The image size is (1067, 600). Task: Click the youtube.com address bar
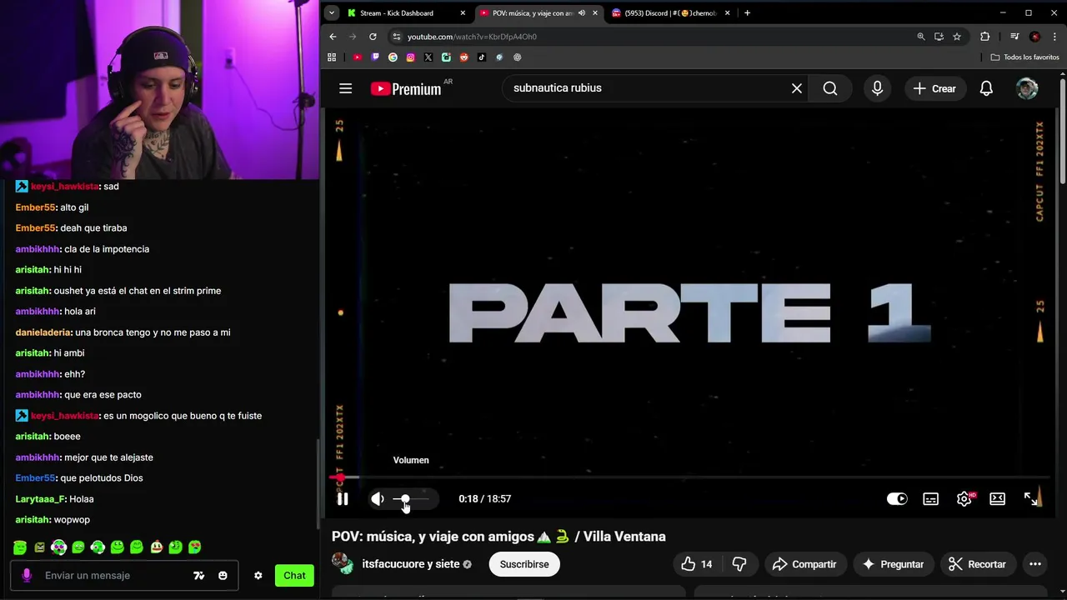(650, 37)
